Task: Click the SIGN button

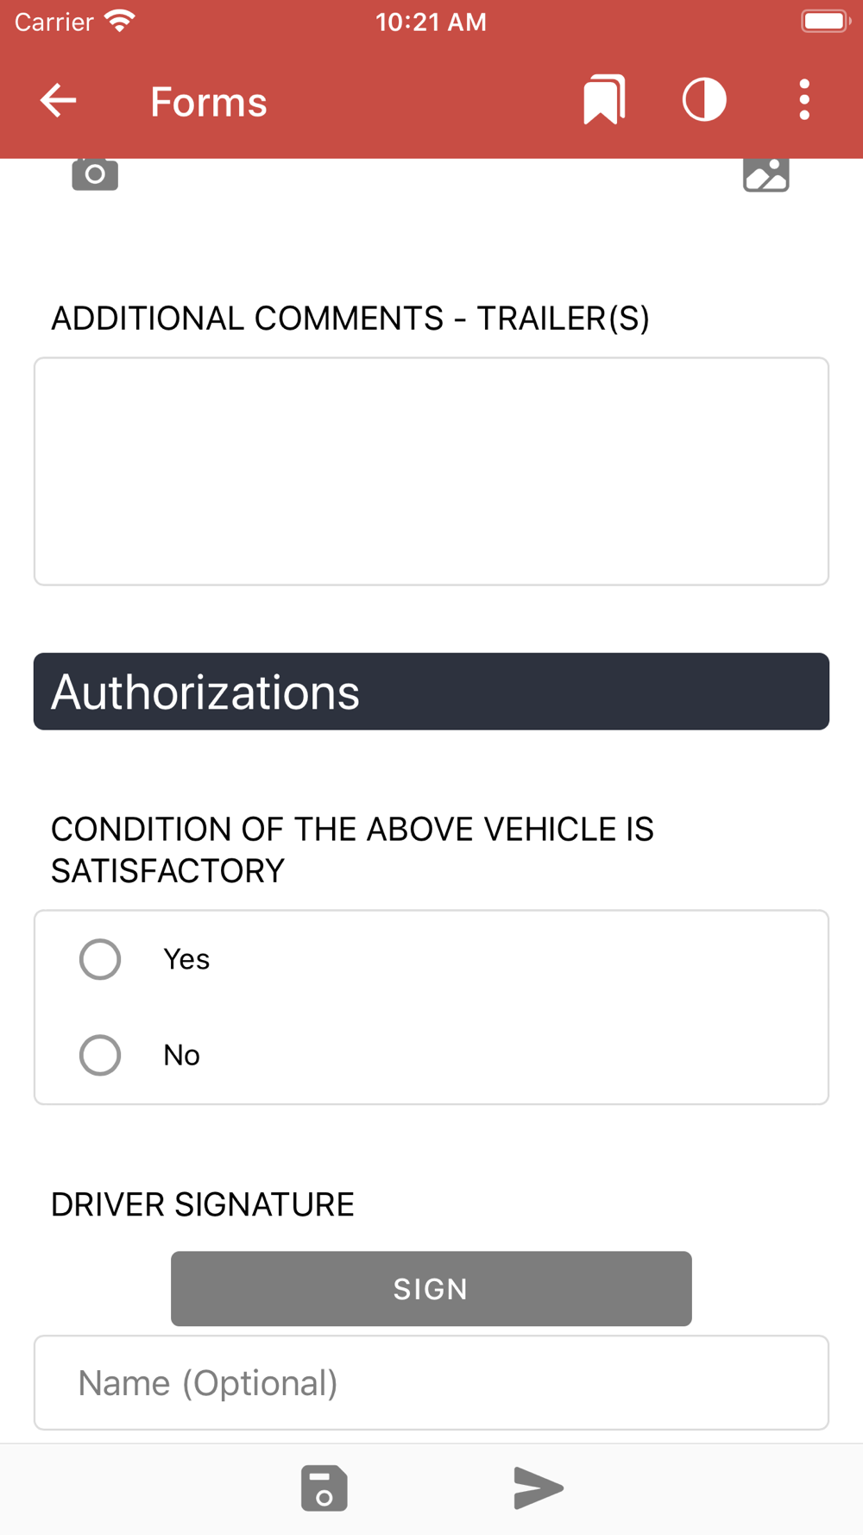Action: point(431,1289)
